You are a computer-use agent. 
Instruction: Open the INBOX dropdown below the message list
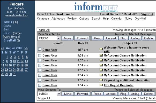[x=49, y=94]
